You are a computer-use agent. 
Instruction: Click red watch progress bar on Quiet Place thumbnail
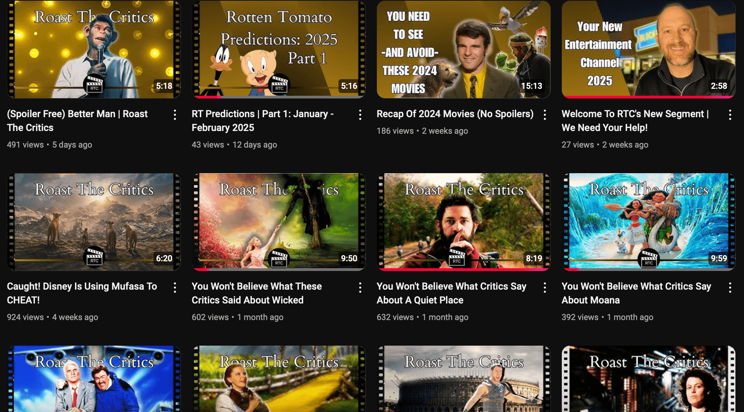pyautogui.click(x=463, y=269)
